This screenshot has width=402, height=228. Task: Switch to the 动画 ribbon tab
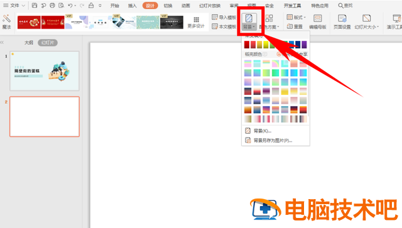[186, 6]
